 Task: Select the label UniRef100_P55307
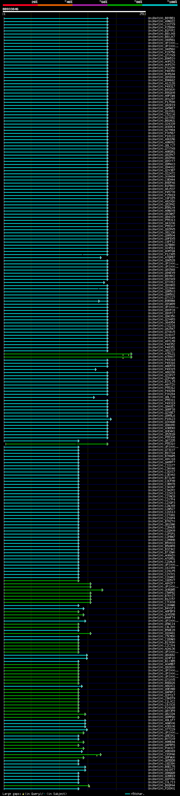tap(161, 226)
